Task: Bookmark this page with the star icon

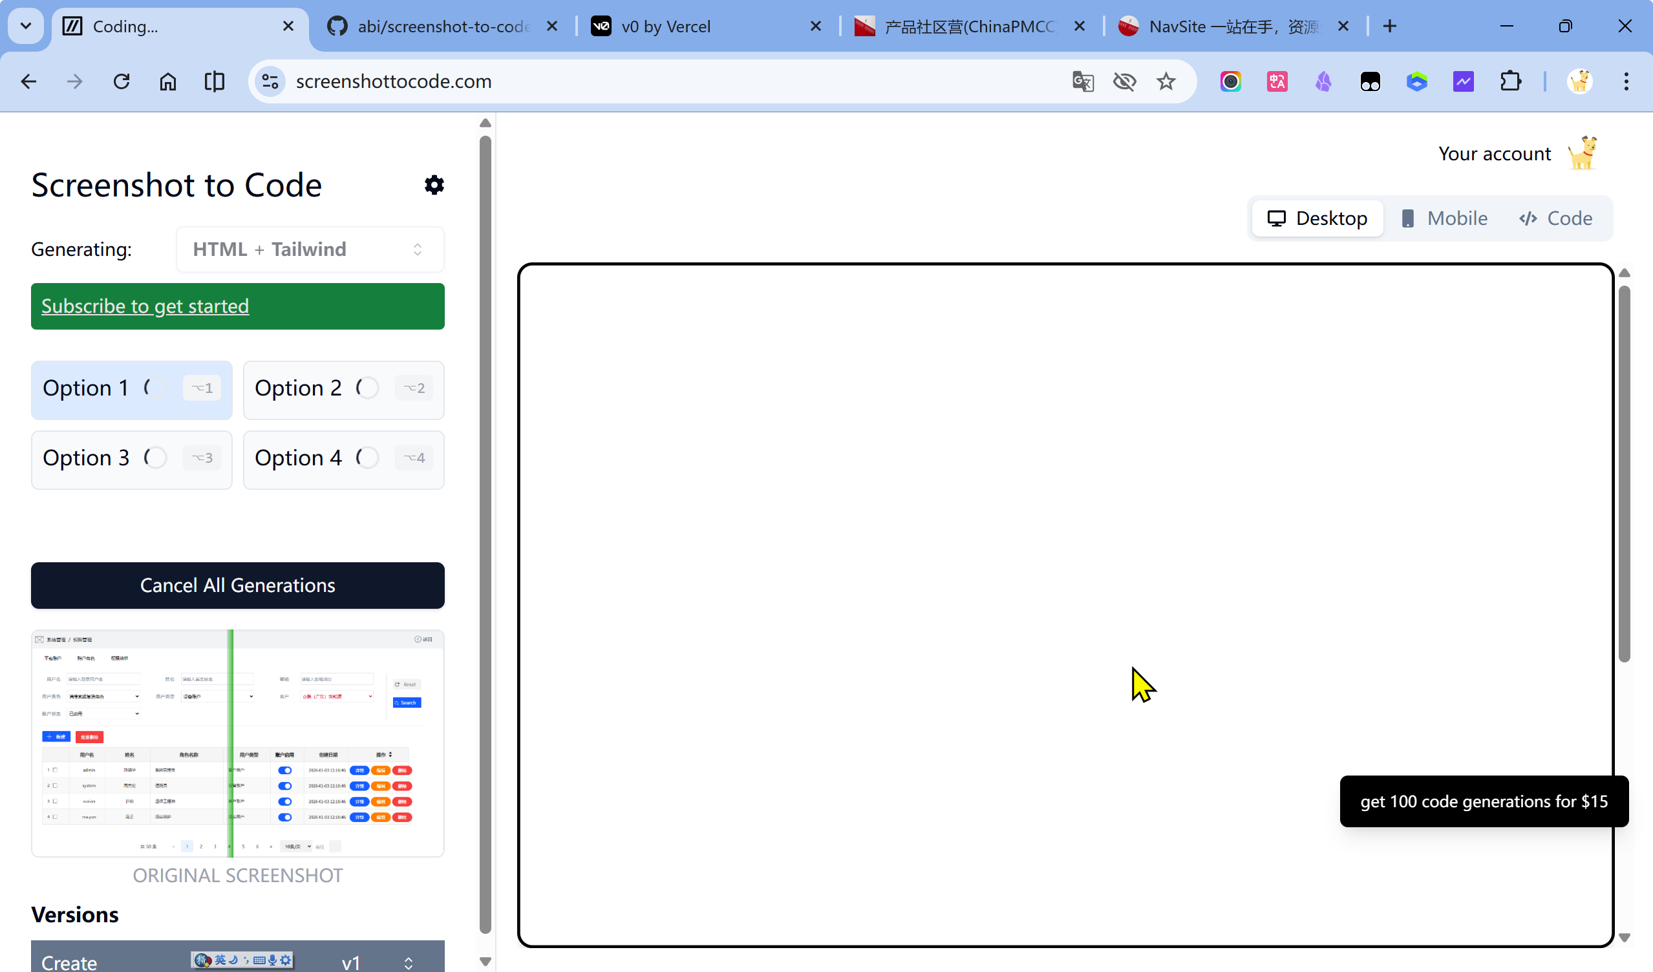Action: pos(1166,81)
